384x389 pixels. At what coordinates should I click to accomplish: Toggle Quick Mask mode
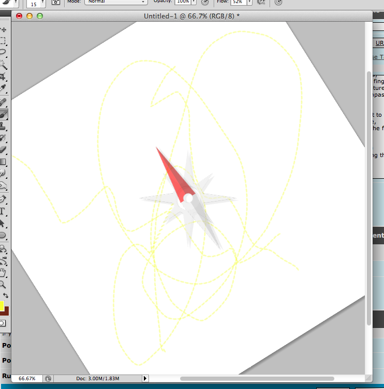click(3, 323)
